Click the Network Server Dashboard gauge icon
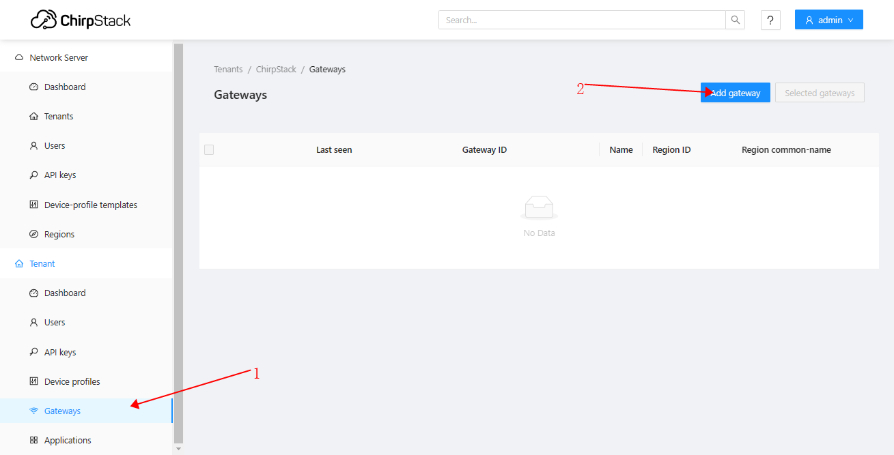The width and height of the screenshot is (894, 455). pyautogui.click(x=34, y=87)
